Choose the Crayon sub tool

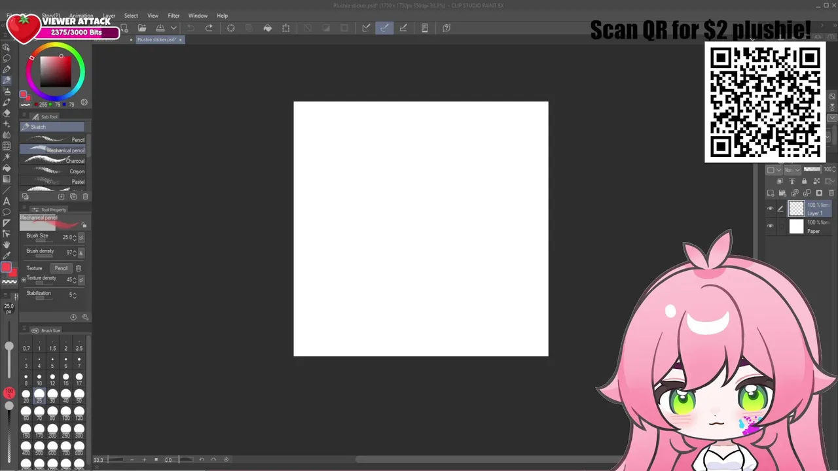tap(52, 171)
